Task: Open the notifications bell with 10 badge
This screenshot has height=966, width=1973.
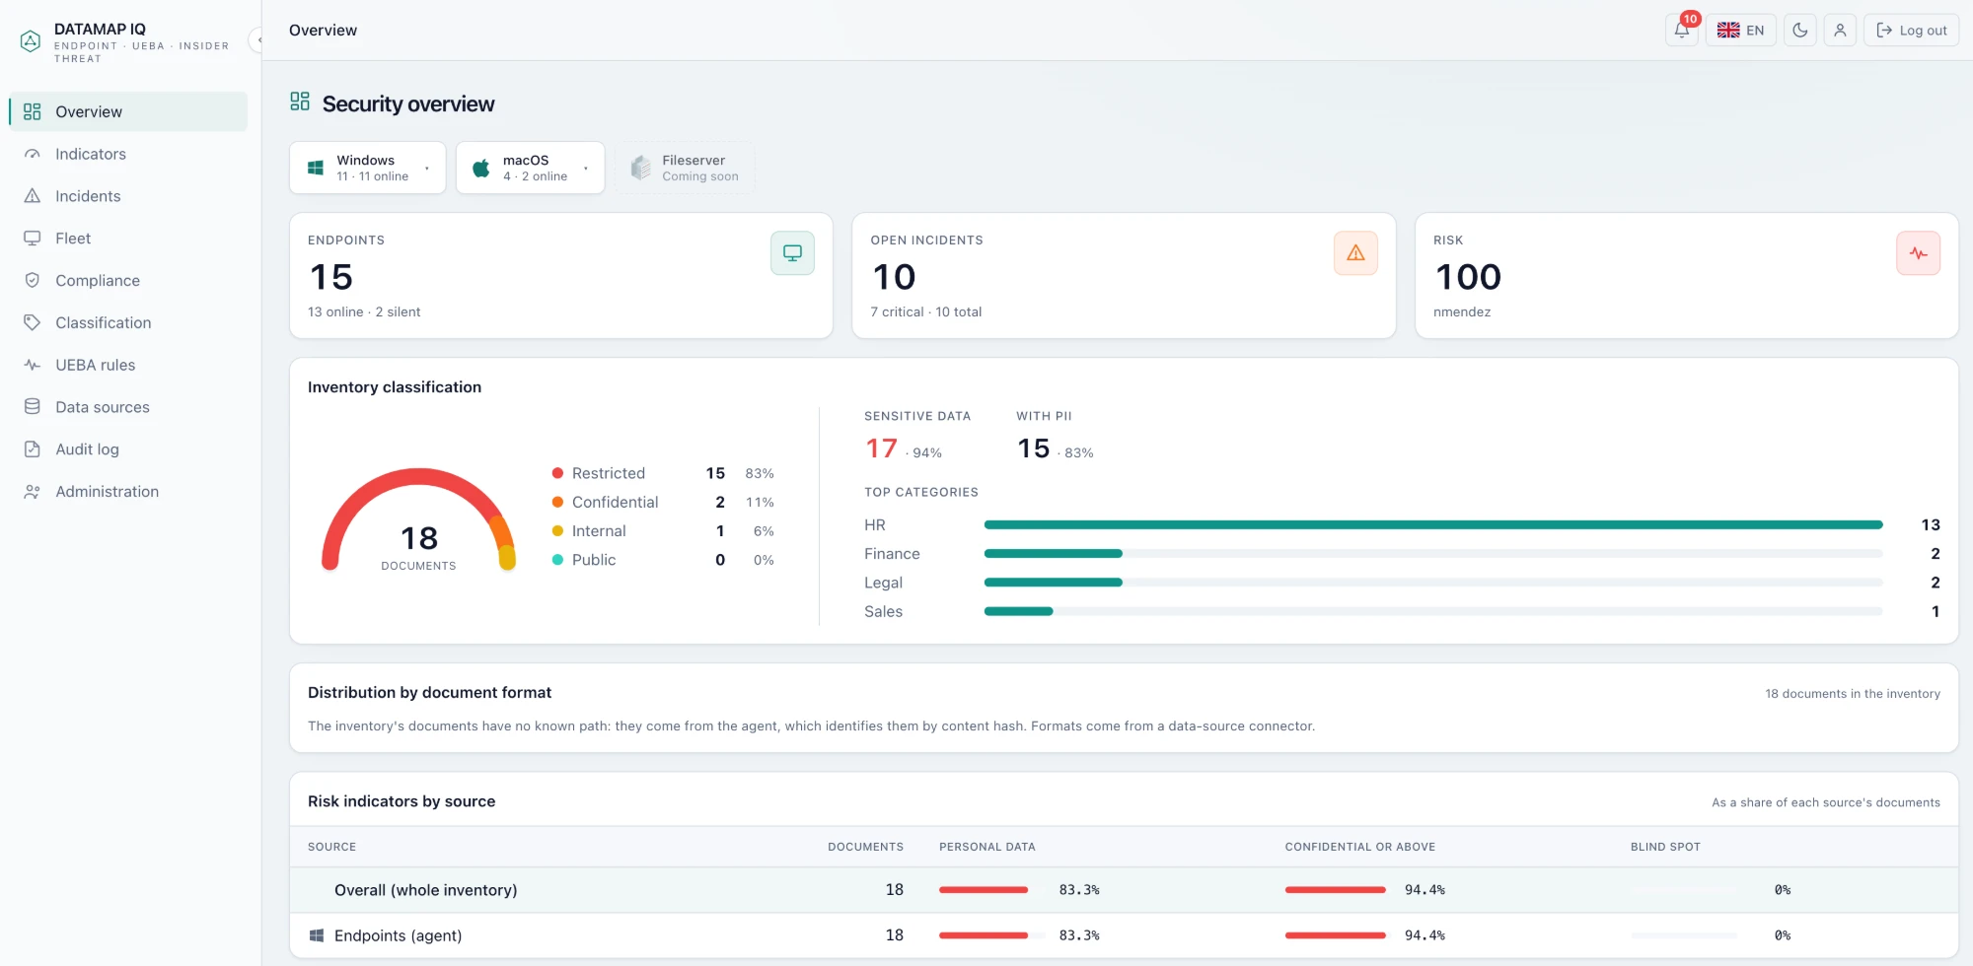Action: (1682, 31)
